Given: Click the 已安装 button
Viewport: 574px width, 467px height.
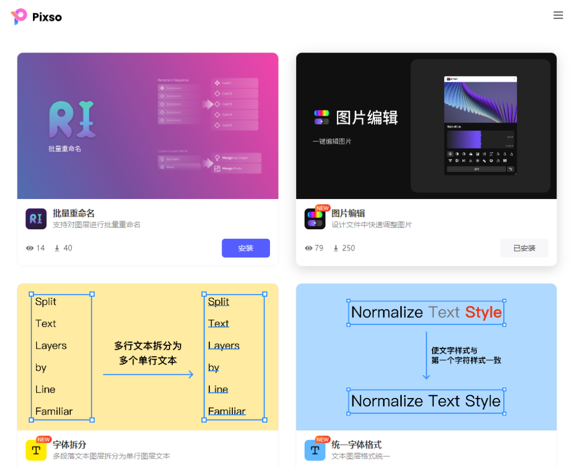Looking at the screenshot, I should click(x=524, y=248).
